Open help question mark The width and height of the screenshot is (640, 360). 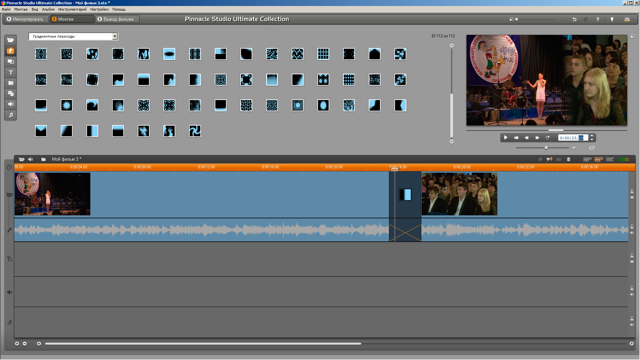[598, 19]
